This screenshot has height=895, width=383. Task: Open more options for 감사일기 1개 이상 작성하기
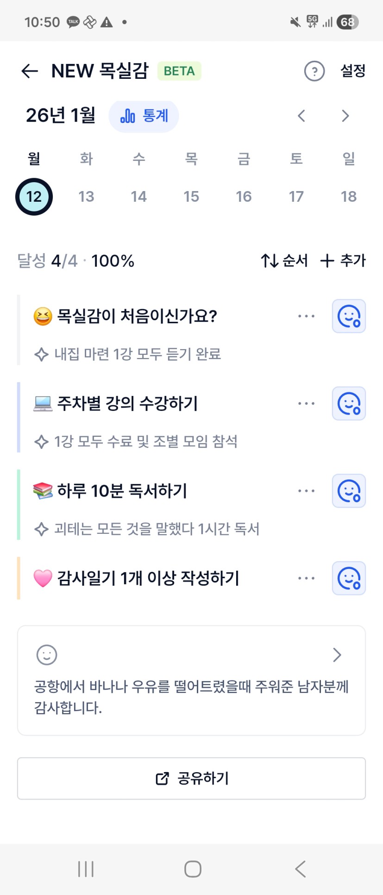(x=306, y=578)
